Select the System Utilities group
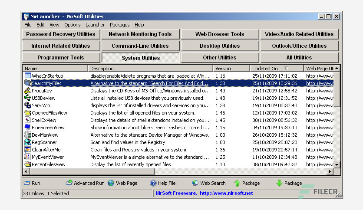363x210 pixels. (x=140, y=58)
